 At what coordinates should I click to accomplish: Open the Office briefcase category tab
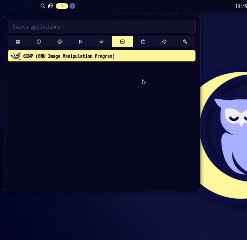tap(143, 42)
